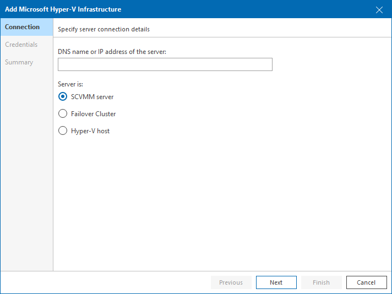Screen dimensions: 392x294
Task: Click the 'Server is:' label
Action: (x=70, y=84)
